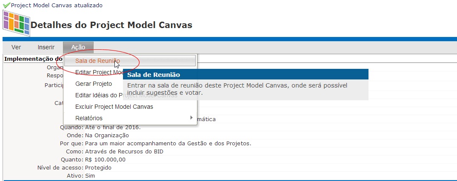Click the Project Model Canvas grid icon

click(16, 24)
